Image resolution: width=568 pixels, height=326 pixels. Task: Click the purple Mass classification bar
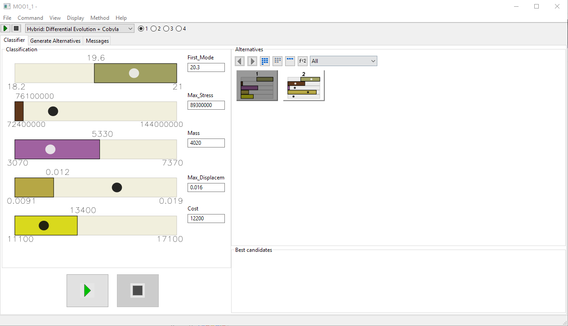[57, 149]
